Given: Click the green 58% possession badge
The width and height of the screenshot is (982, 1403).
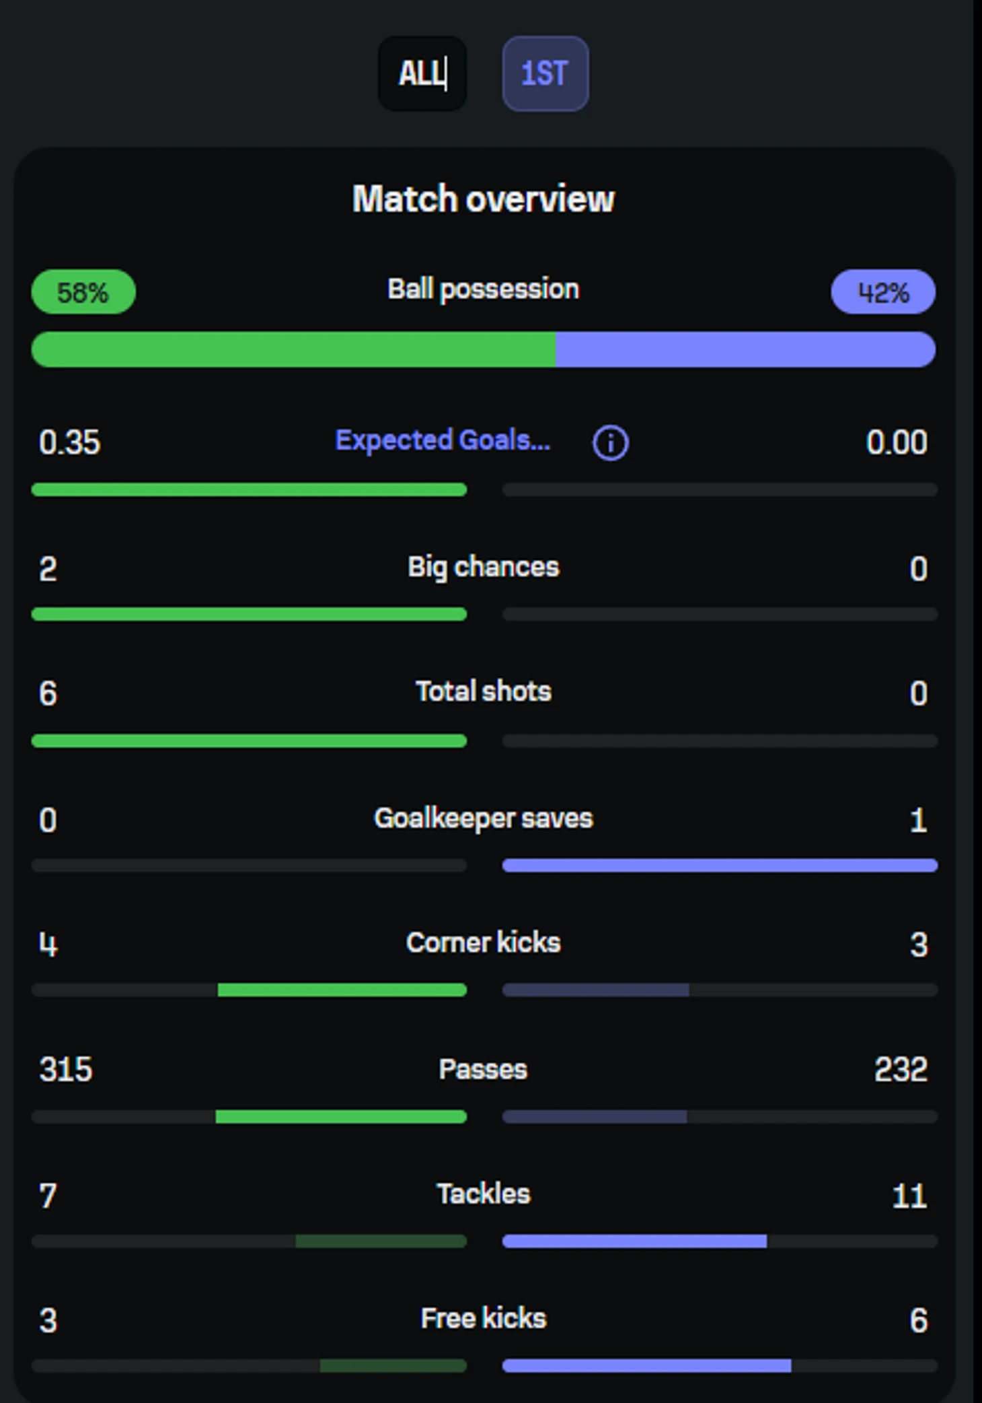Looking at the screenshot, I should click(x=83, y=292).
